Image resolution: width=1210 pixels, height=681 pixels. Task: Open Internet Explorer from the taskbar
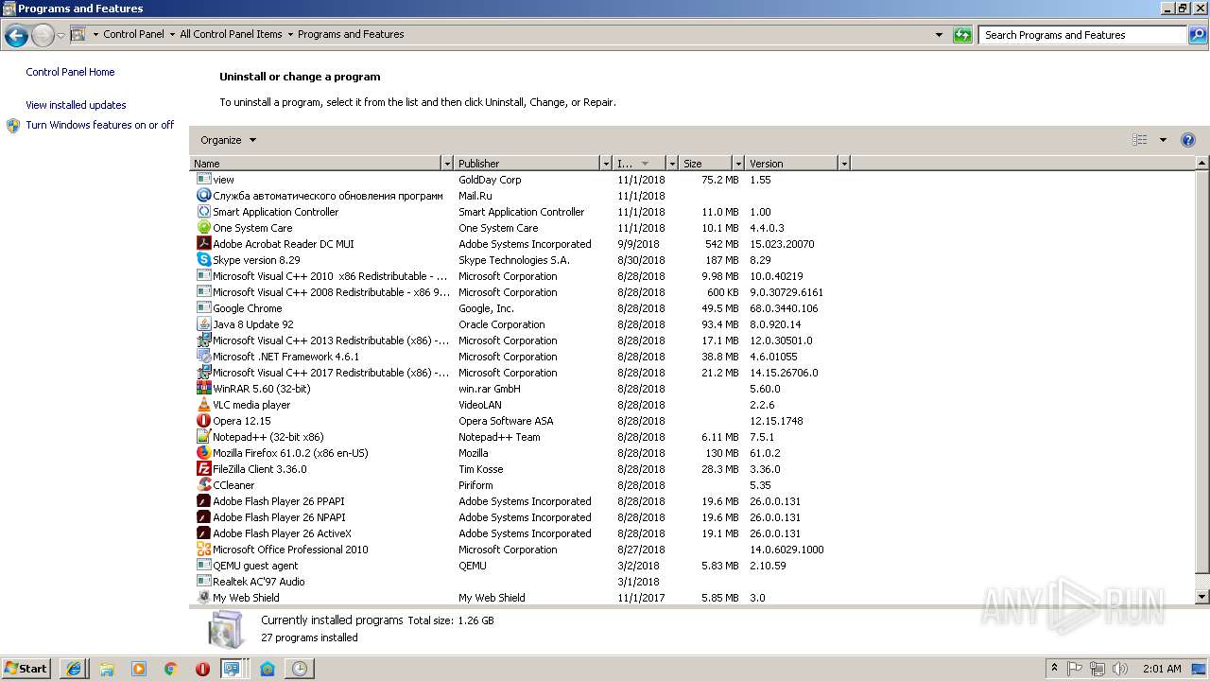(x=74, y=669)
